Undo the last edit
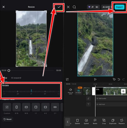The height and width of the screenshot is (128, 127). pyautogui.click(x=119, y=79)
